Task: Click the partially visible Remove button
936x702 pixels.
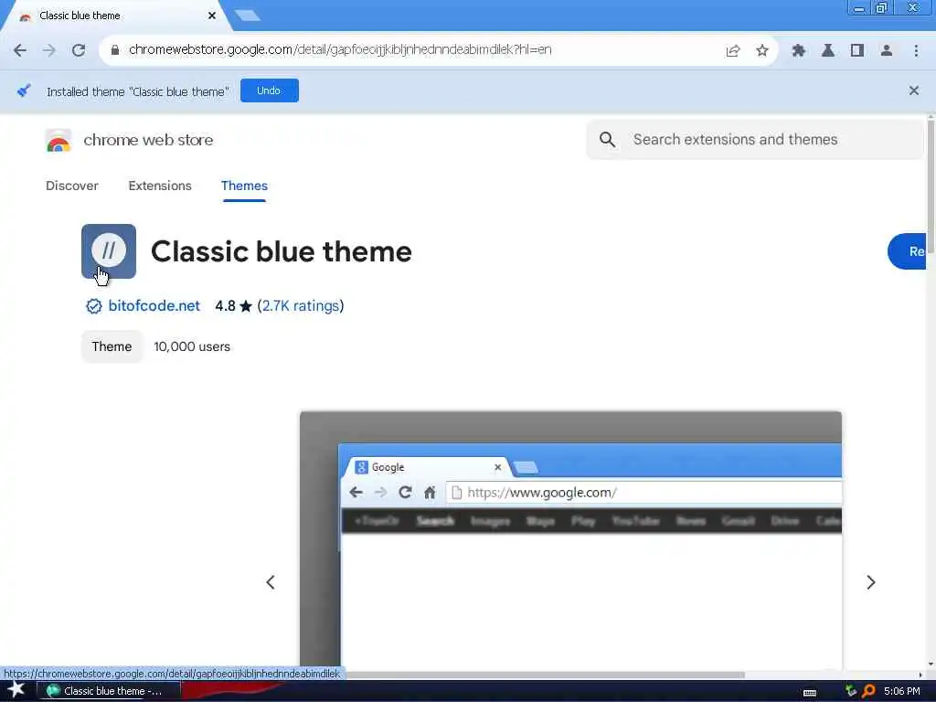Action: [x=907, y=251]
